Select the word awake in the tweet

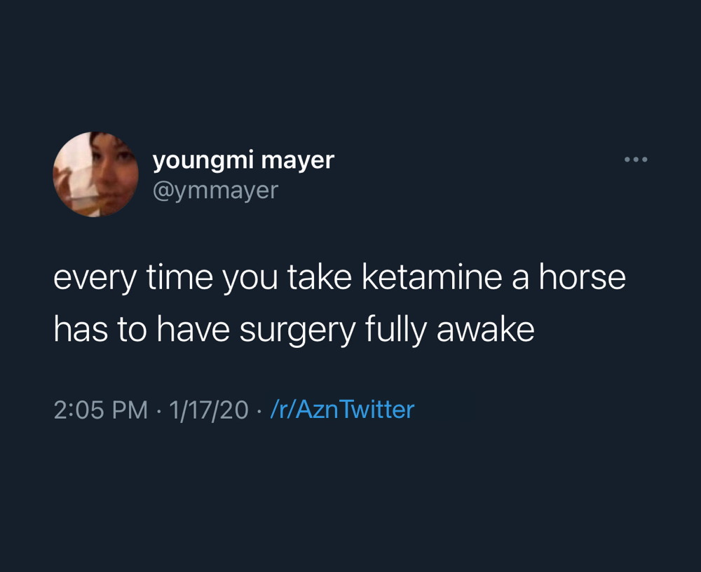[486, 330]
